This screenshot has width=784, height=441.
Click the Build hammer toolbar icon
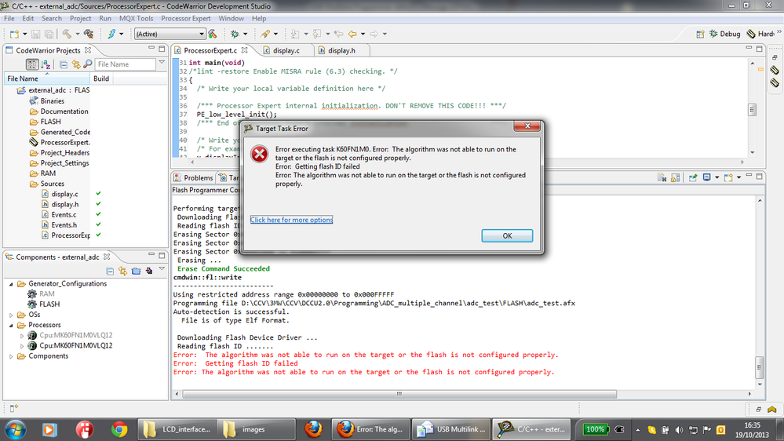pyautogui.click(x=67, y=34)
